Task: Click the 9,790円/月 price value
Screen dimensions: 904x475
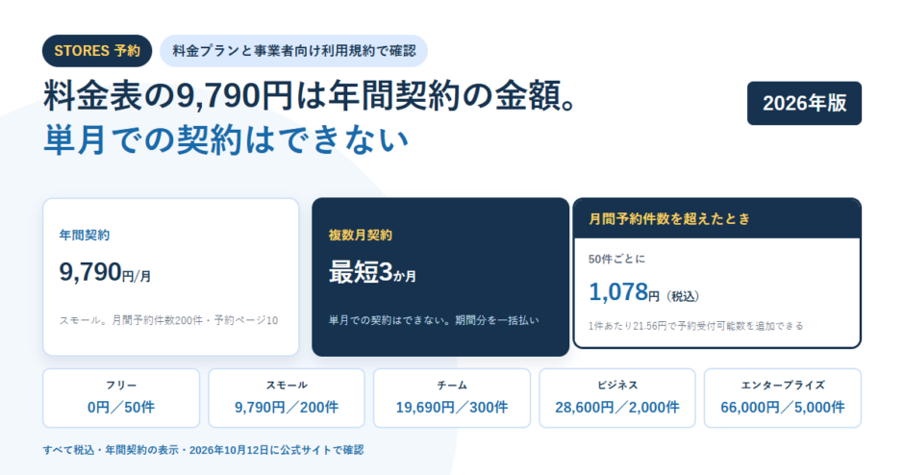Action: (105, 272)
